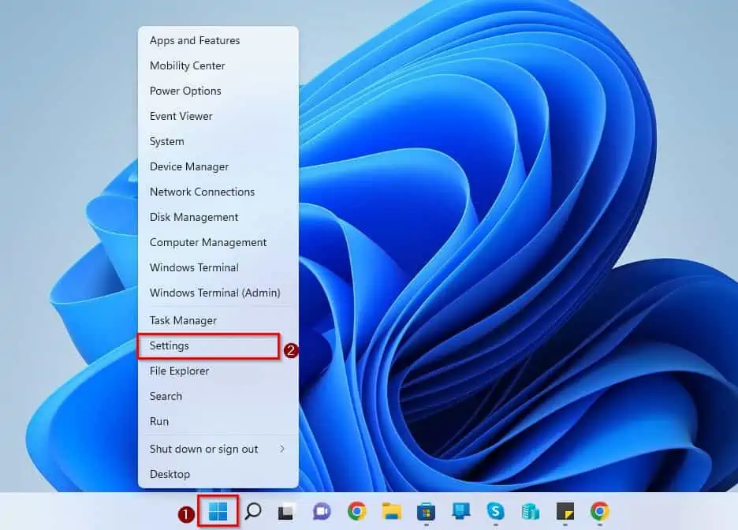
Task: Choose Apps and Features in the menu
Action: pos(195,40)
